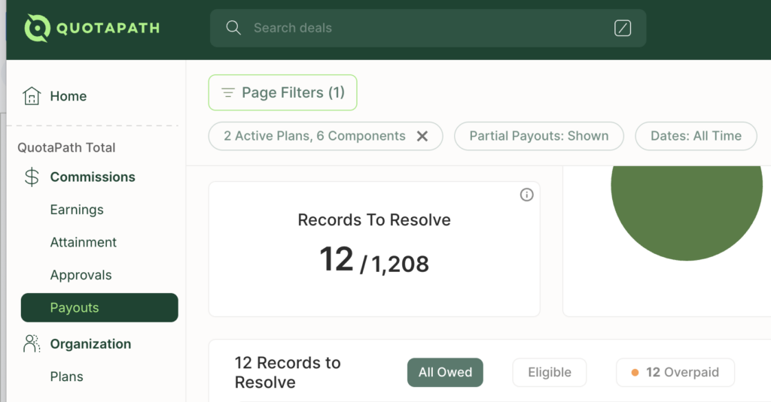Click the Commissions dollar sign icon

pos(32,177)
